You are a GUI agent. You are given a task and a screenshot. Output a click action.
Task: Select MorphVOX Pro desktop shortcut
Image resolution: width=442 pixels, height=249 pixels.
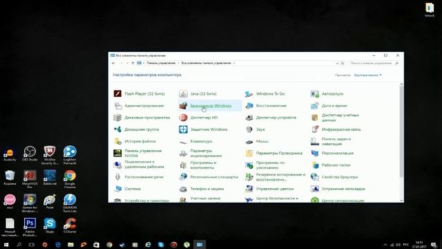(x=30, y=179)
